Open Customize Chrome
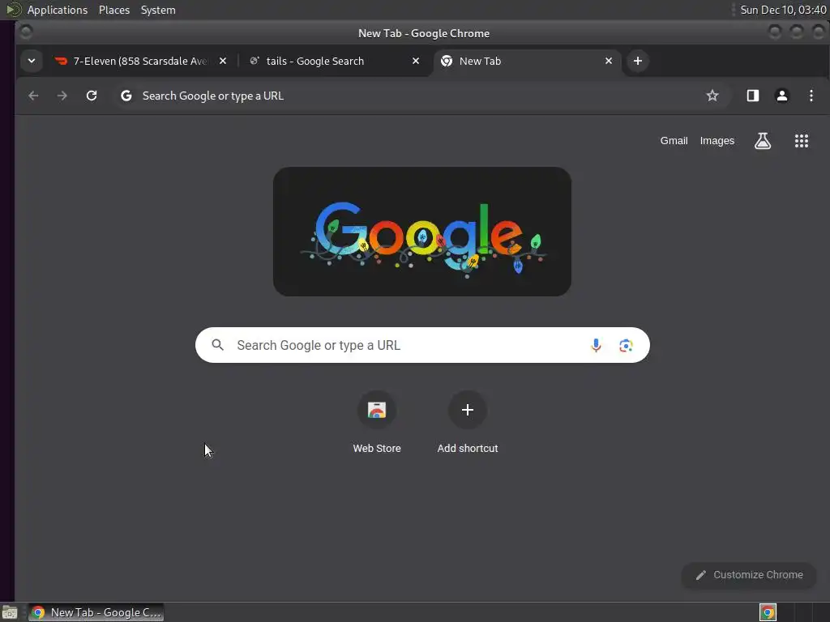 (x=749, y=575)
